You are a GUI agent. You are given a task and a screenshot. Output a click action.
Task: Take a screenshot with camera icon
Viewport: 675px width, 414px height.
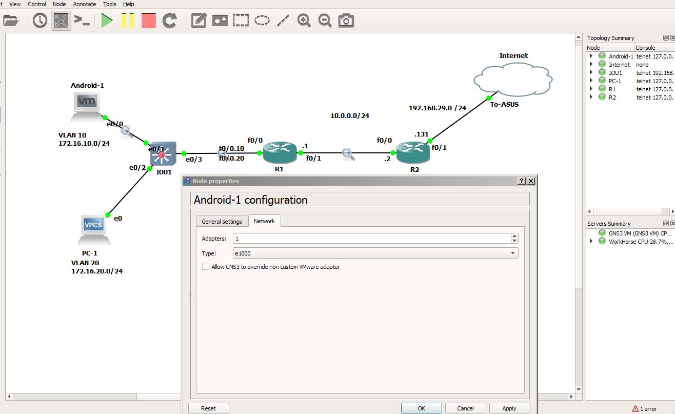(346, 21)
